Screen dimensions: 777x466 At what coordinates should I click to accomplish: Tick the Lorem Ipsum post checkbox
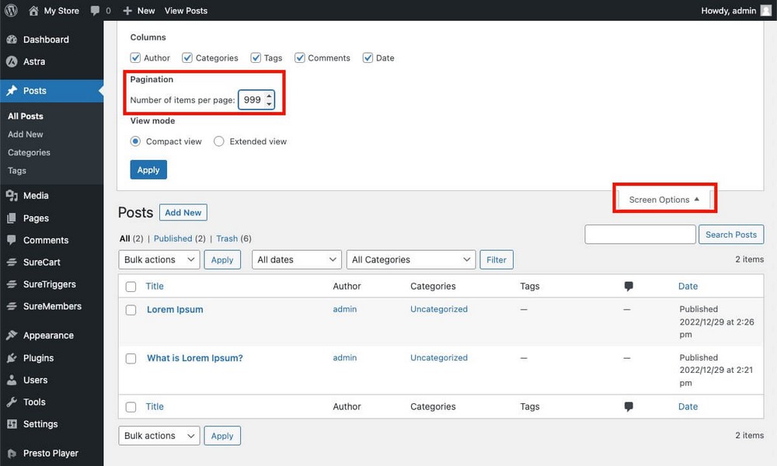131,310
